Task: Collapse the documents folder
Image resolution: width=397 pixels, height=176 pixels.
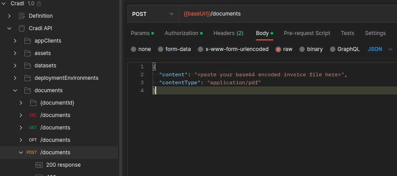Action: pyautogui.click(x=15, y=90)
